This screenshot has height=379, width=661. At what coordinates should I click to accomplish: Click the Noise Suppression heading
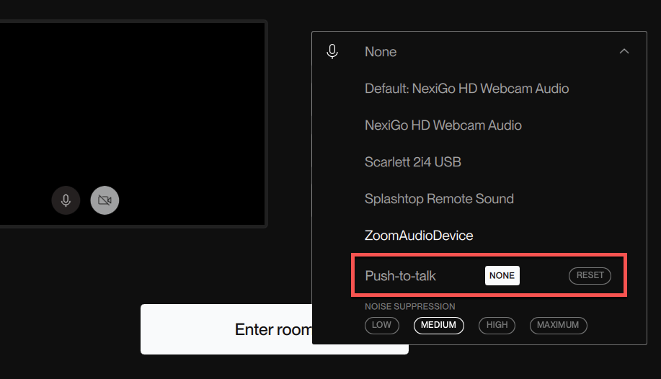(x=409, y=306)
